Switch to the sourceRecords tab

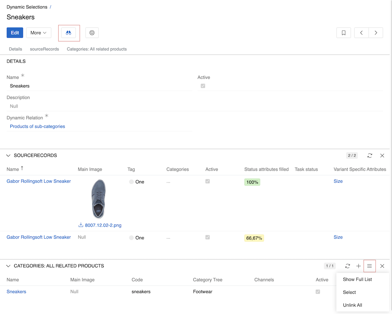click(44, 49)
